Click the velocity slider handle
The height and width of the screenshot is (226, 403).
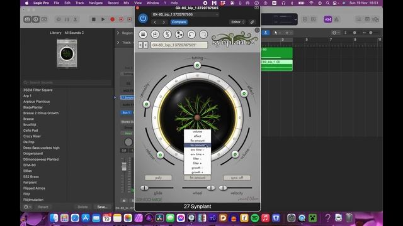pyautogui.click(x=223, y=188)
